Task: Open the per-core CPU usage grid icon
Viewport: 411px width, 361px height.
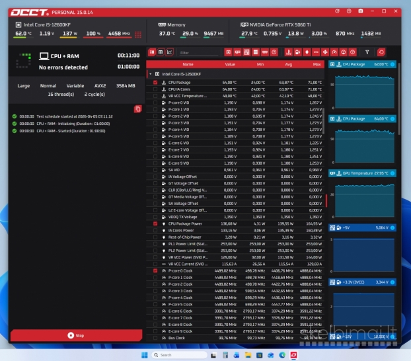Action: click(x=138, y=34)
